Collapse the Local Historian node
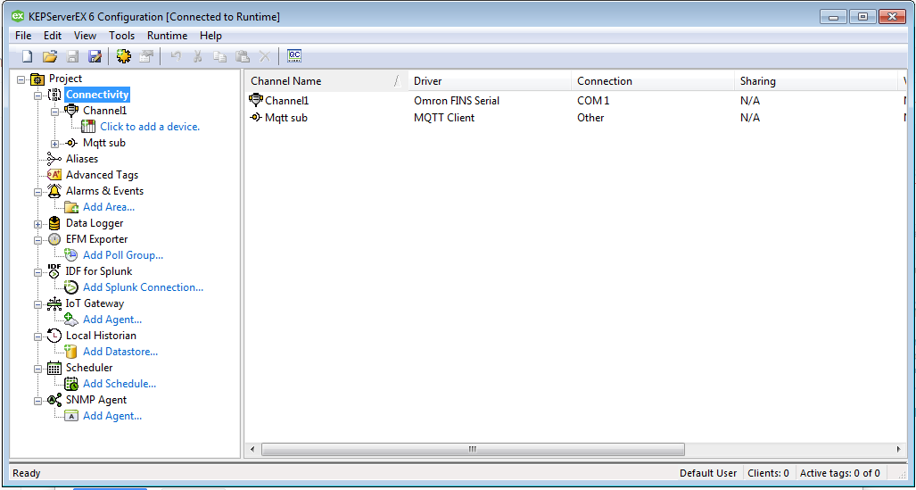 tap(38, 336)
